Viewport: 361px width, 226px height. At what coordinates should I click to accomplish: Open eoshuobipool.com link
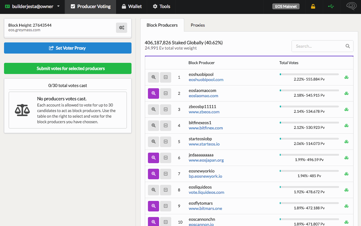click(206, 80)
